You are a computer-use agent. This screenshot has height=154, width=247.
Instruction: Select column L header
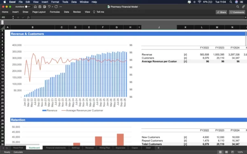202,28
